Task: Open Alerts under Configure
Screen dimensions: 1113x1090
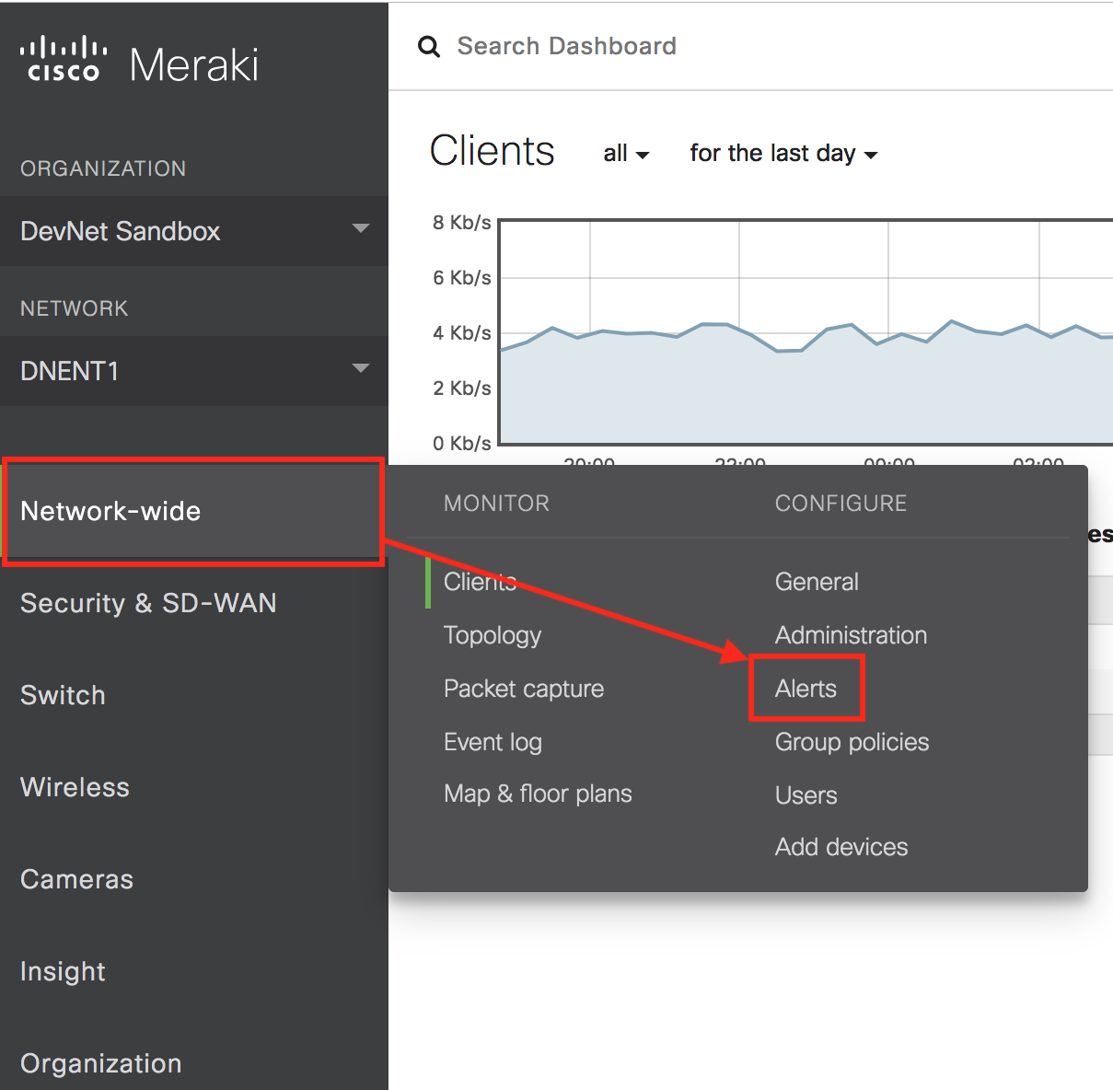Action: coord(806,689)
